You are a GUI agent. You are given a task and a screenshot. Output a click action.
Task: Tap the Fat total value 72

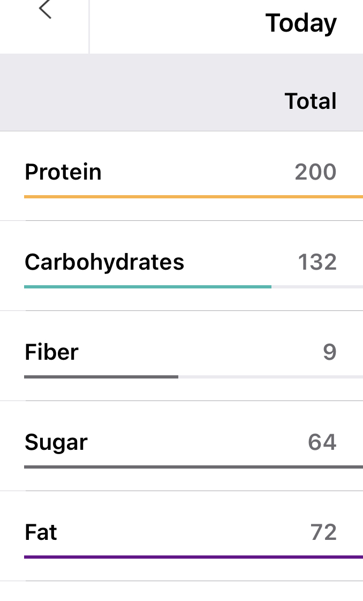click(323, 532)
